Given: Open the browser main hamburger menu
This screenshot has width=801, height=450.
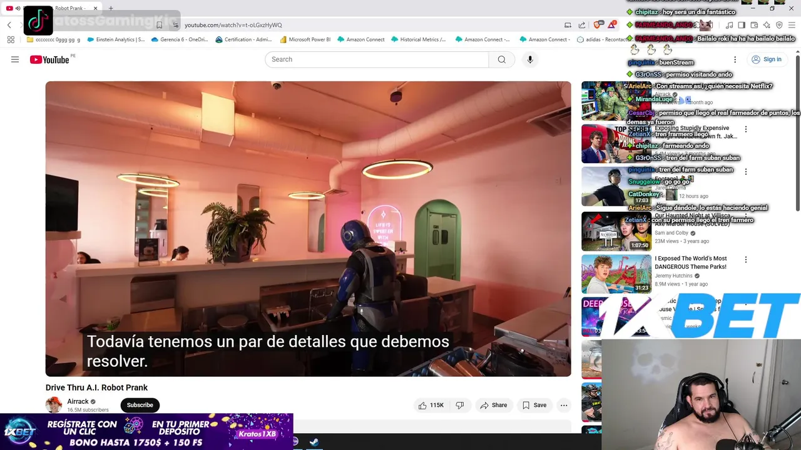Looking at the screenshot, I should coord(792,25).
